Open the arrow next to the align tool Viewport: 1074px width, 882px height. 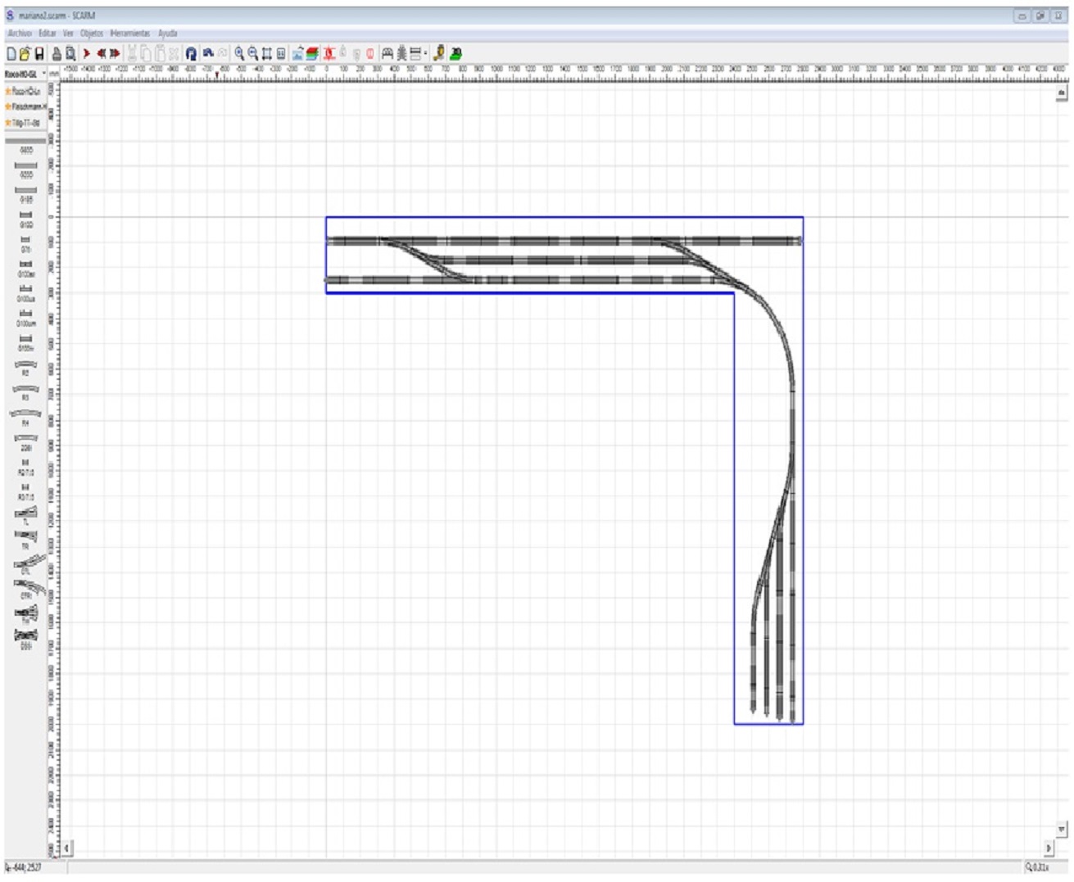[x=426, y=53]
